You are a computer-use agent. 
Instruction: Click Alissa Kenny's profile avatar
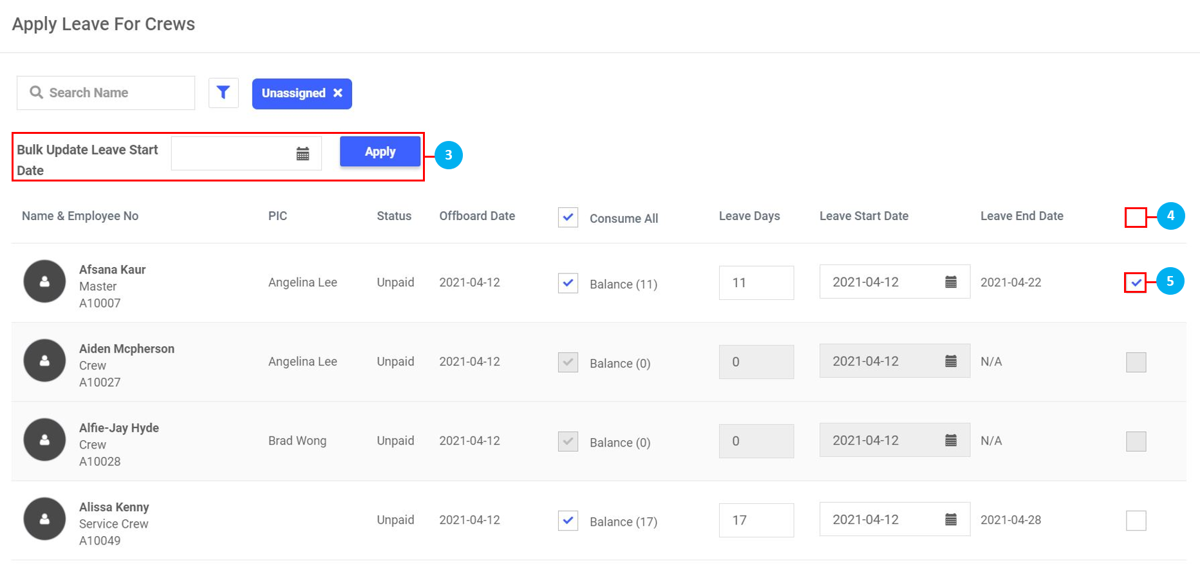tap(44, 519)
